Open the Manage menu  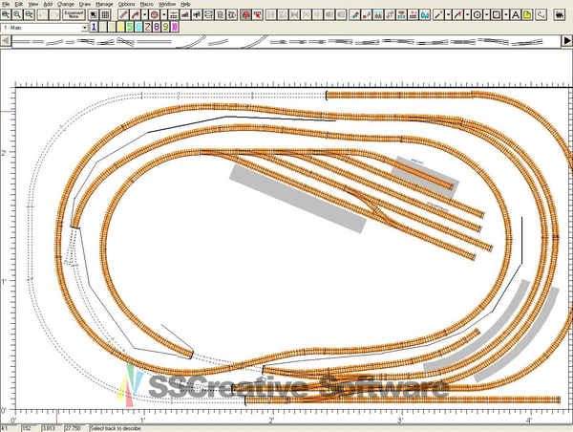click(x=104, y=4)
